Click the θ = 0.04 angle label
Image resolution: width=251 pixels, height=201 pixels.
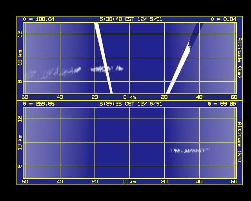coord(223,19)
